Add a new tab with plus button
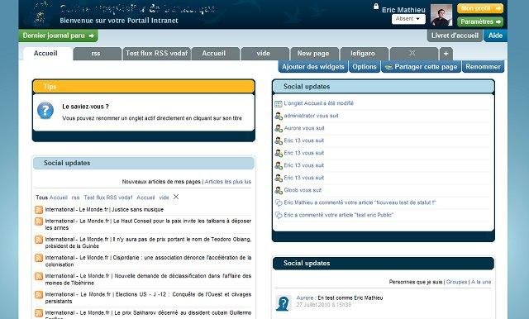This screenshot has height=319, width=529. point(446,54)
